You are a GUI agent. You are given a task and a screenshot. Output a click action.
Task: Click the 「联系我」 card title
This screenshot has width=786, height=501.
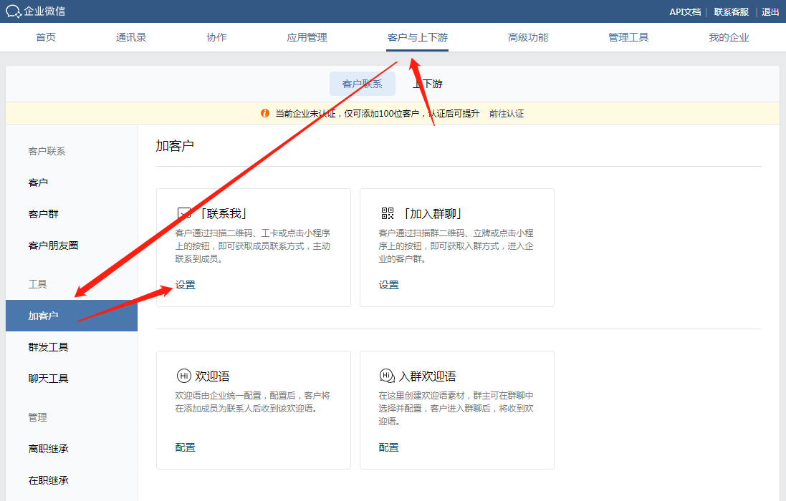click(x=223, y=214)
